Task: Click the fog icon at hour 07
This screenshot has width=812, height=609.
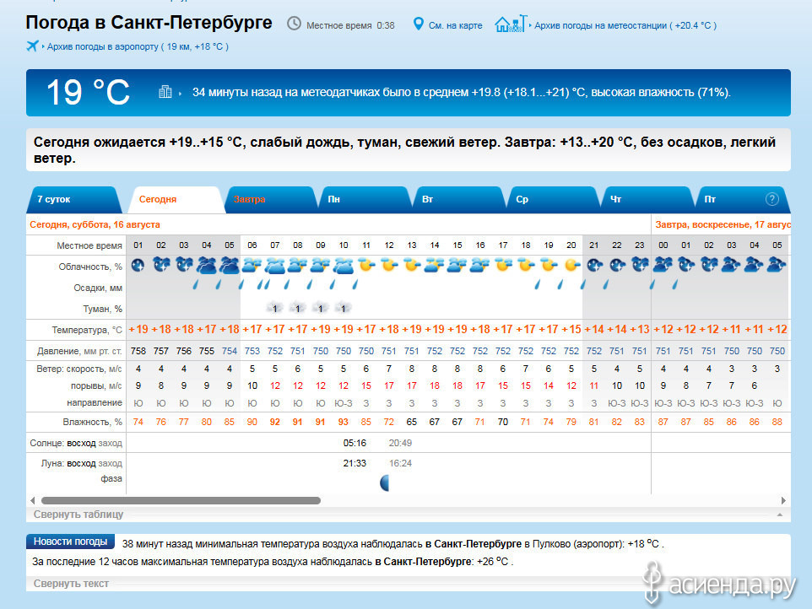Action: (x=274, y=309)
